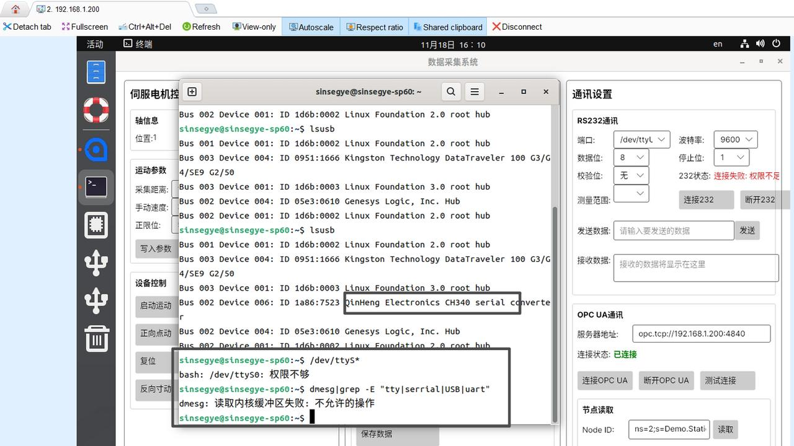This screenshot has height=446, width=794.
Task: Close the terminal window
Action: point(546,92)
